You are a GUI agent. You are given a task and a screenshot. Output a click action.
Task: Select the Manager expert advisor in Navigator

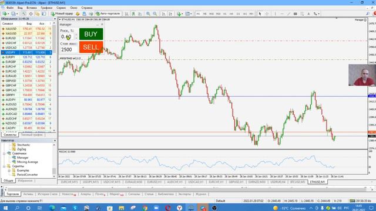click(x=22, y=158)
